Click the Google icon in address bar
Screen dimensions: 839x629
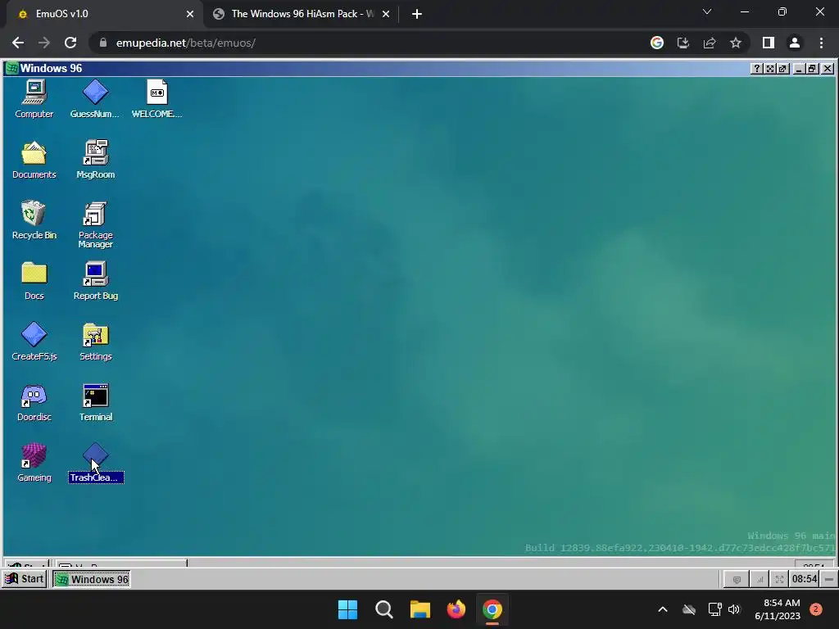[657, 43]
